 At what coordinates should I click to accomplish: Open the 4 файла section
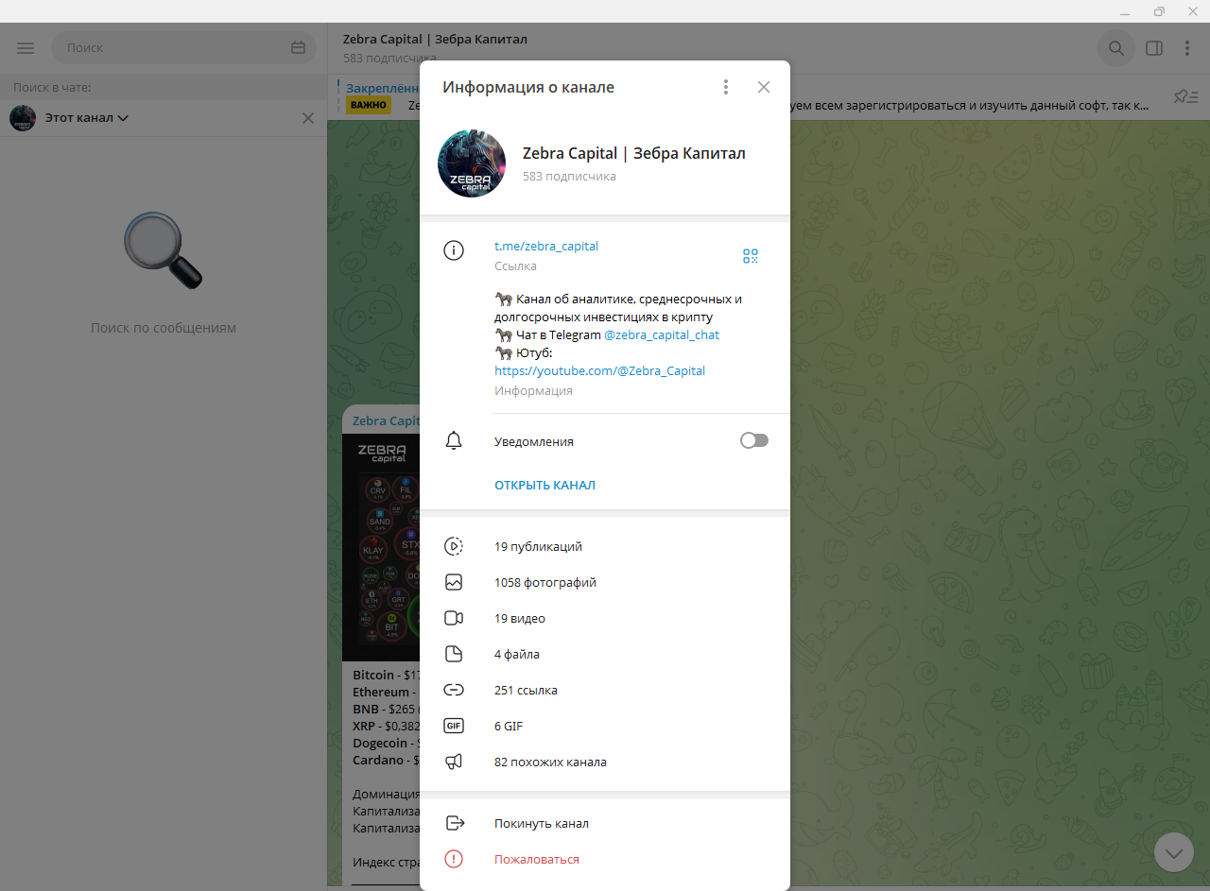(x=605, y=654)
